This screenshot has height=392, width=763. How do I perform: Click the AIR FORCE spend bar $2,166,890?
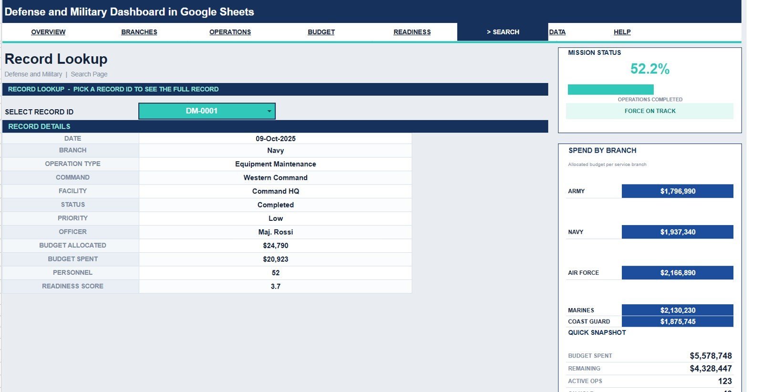pos(677,273)
